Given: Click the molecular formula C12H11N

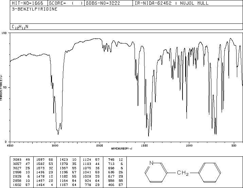Looking at the screenshot, I should 20,27.
